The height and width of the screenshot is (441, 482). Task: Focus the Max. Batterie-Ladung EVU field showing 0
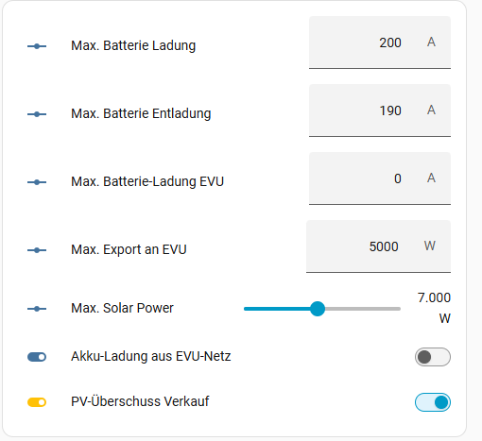click(380, 178)
